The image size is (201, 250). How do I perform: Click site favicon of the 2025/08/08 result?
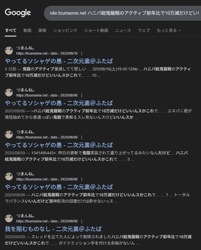(9, 176)
